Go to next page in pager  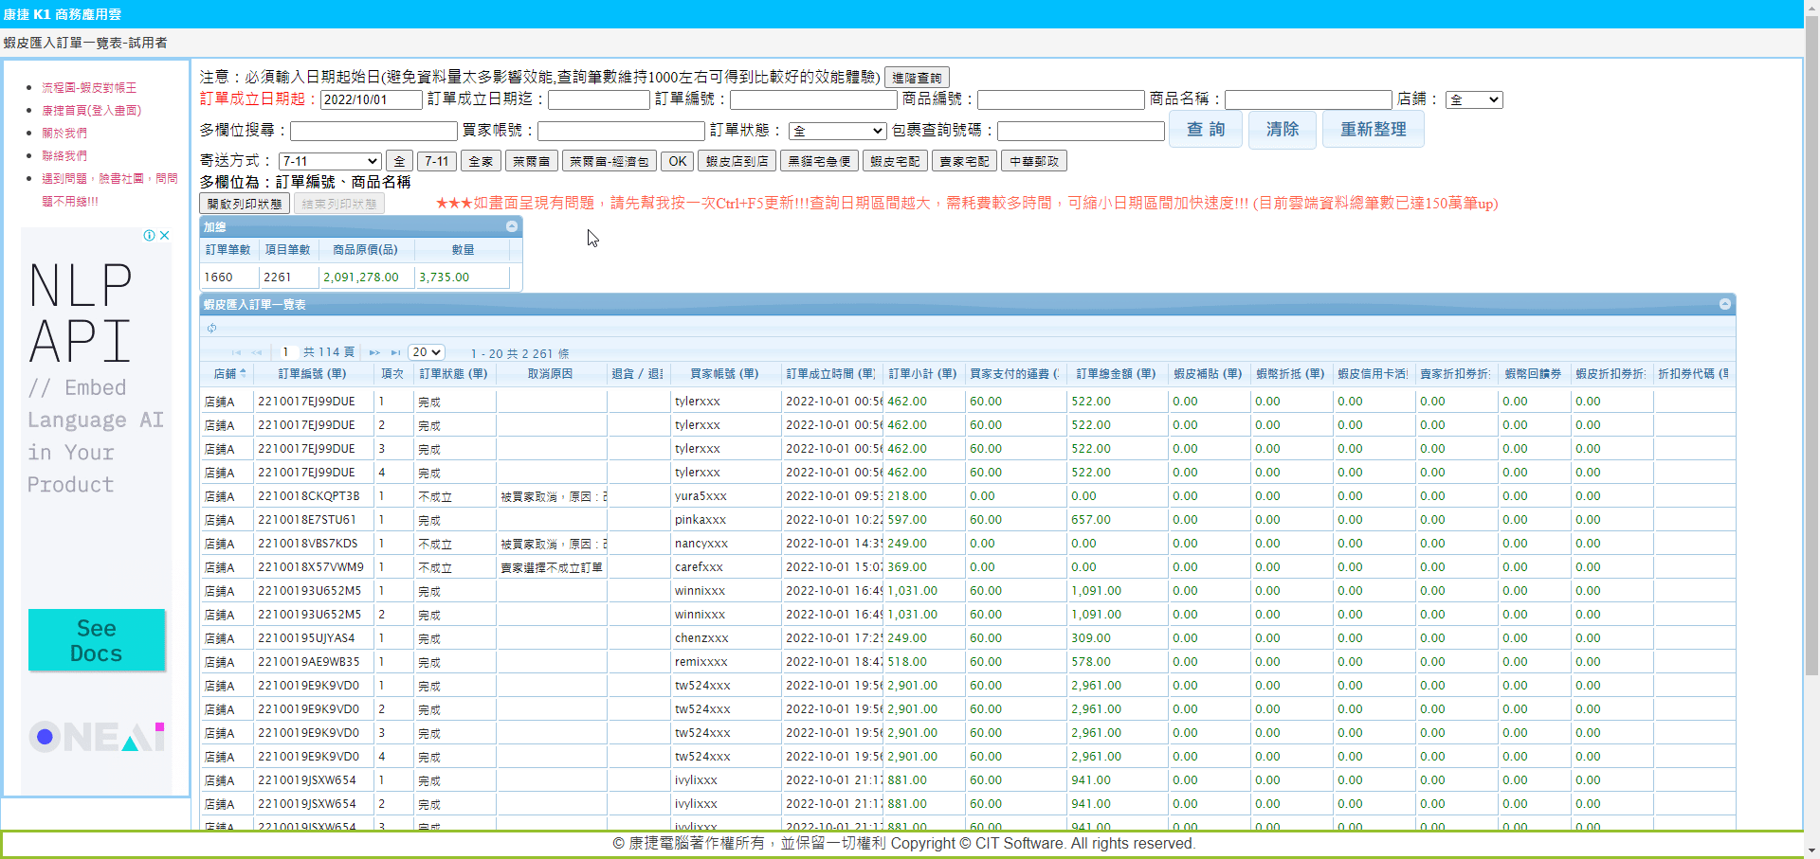point(374,353)
